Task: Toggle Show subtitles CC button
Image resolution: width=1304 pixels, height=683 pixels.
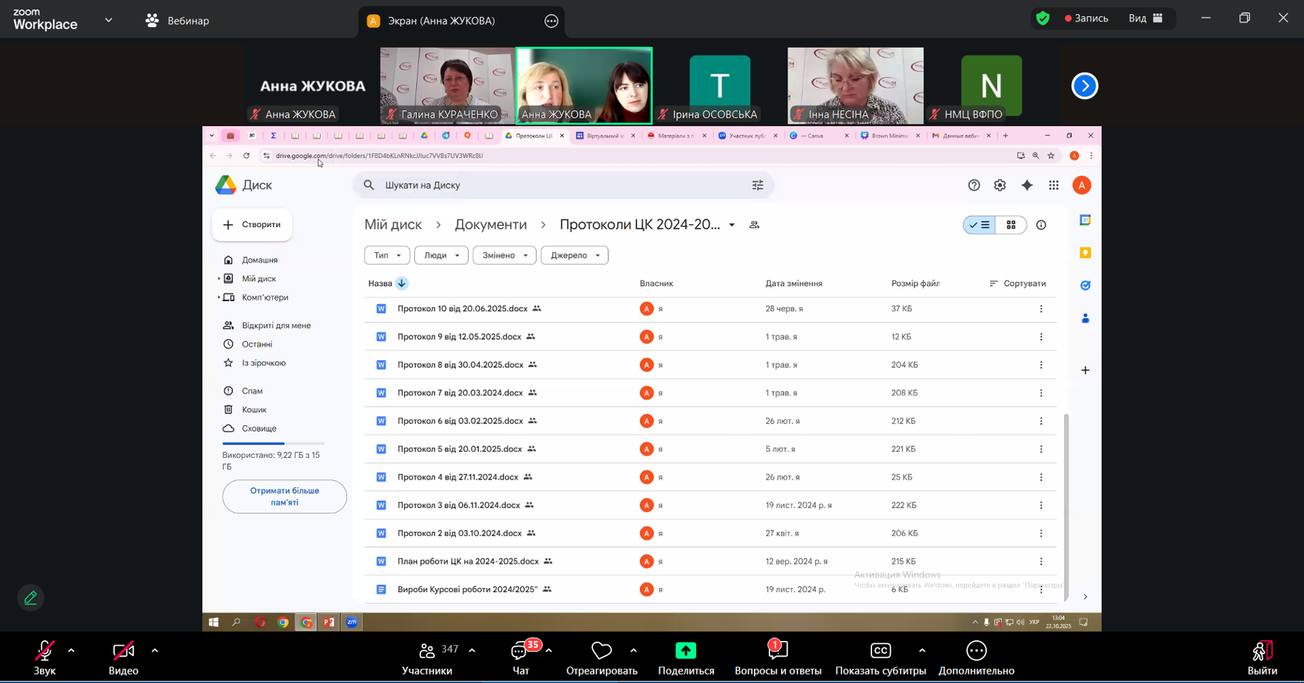Action: (880, 651)
